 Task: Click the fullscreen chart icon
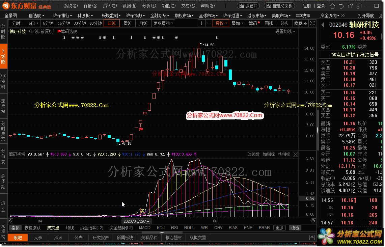pyautogui.click(x=312, y=23)
